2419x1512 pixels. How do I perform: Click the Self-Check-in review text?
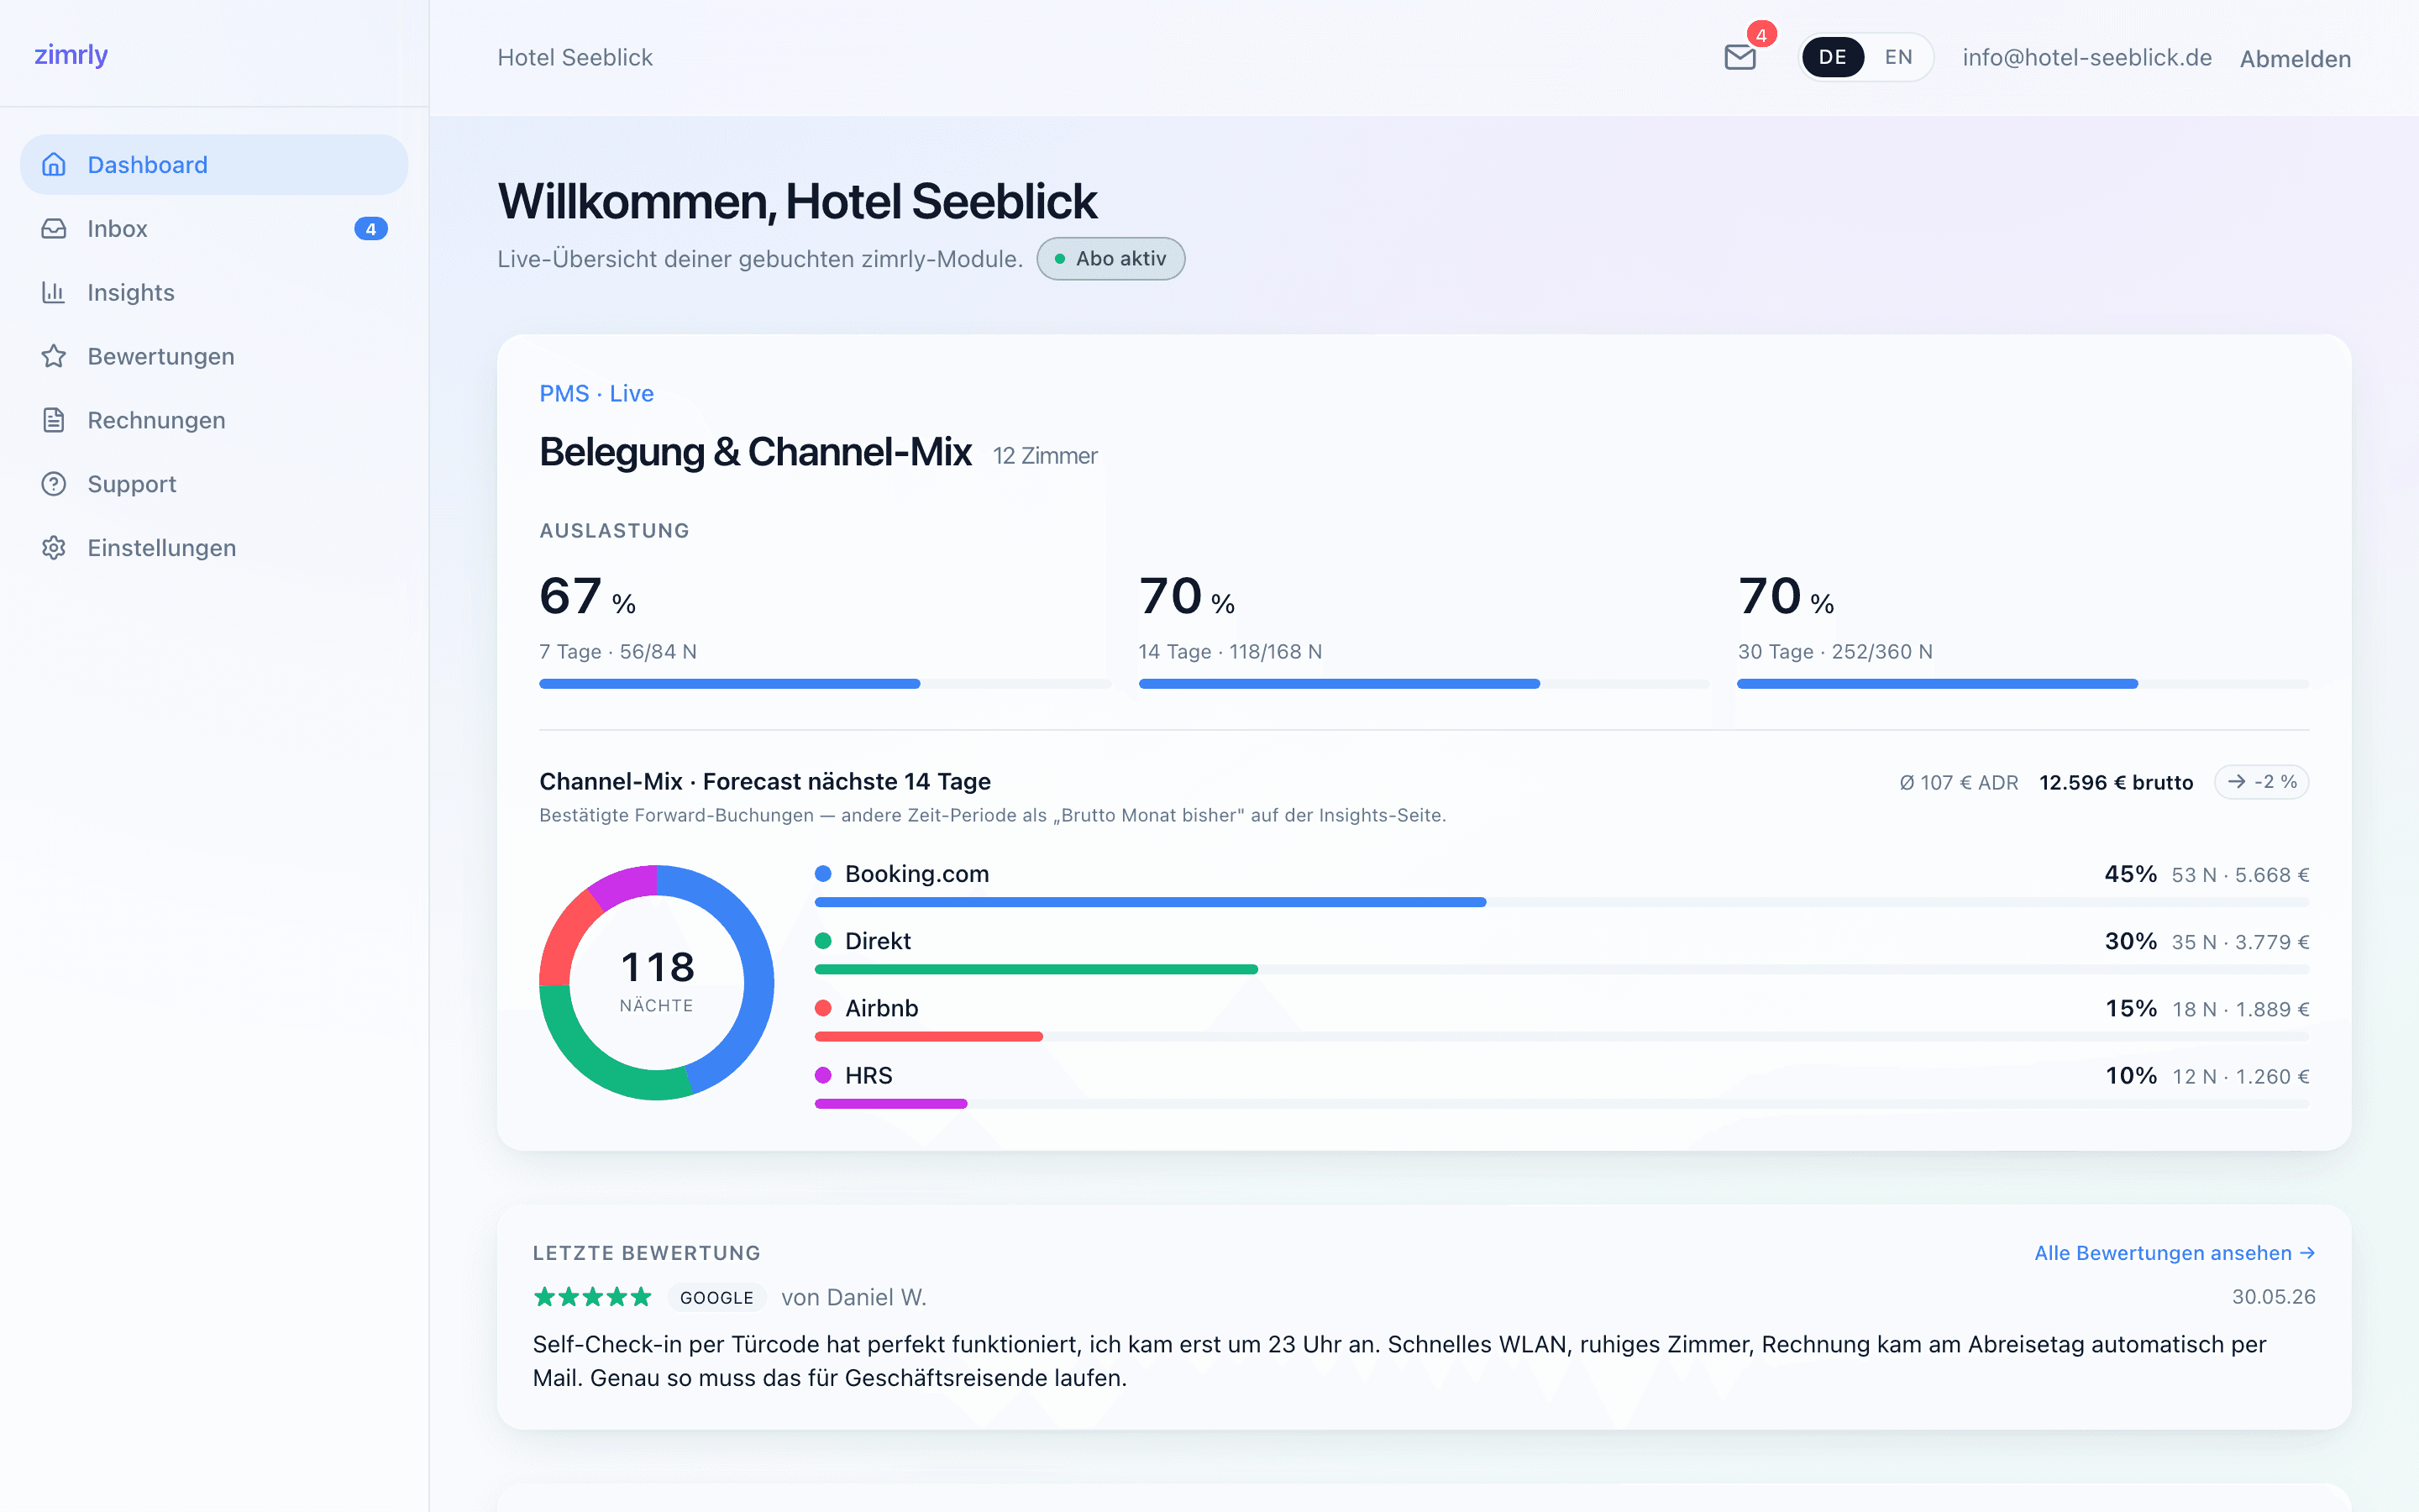coord(1399,1361)
